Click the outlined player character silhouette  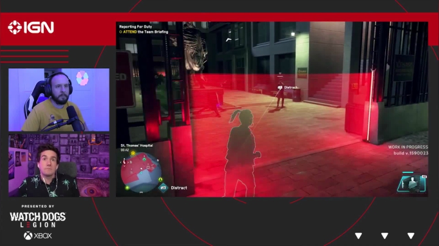pyautogui.click(x=243, y=153)
